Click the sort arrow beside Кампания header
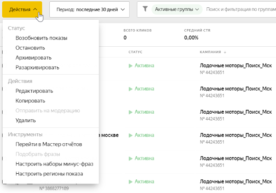The height and width of the screenshot is (193, 276). pos(225,52)
